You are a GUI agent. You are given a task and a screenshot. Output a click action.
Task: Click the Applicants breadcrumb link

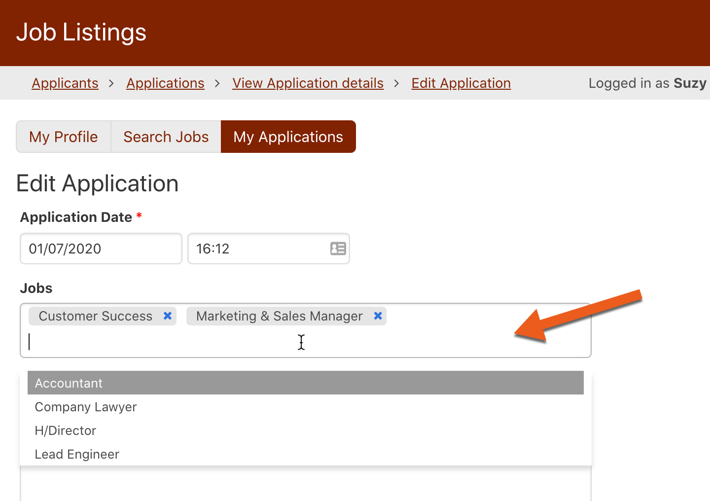tap(65, 83)
